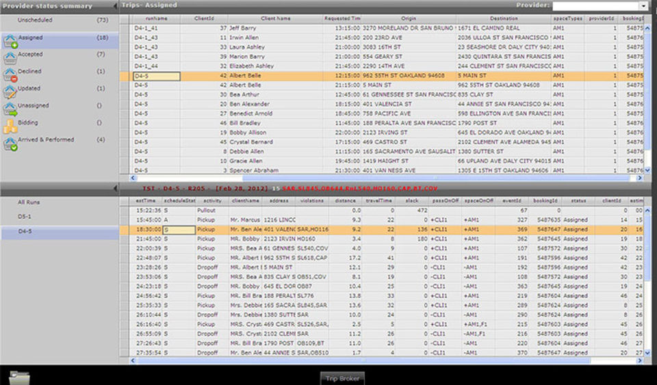This screenshot has width=657, height=385.
Task: Sort by spaceTypes column header
Action: pos(568,19)
